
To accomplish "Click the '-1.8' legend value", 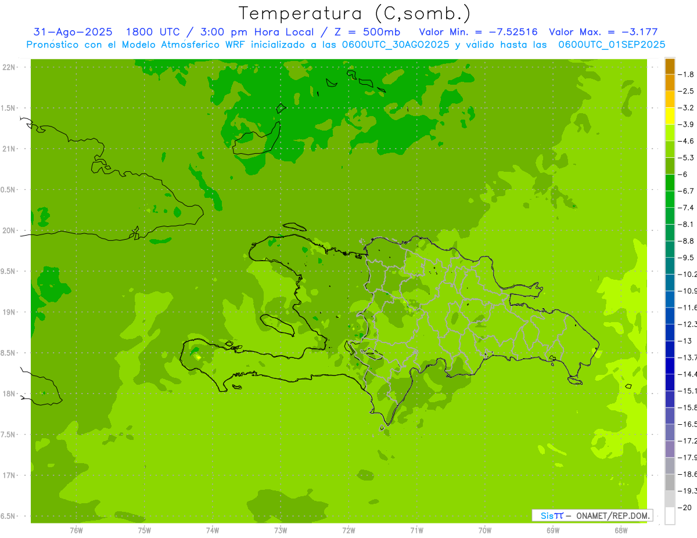I will (x=686, y=74).
